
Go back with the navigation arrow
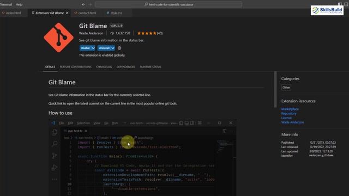click(83, 4)
